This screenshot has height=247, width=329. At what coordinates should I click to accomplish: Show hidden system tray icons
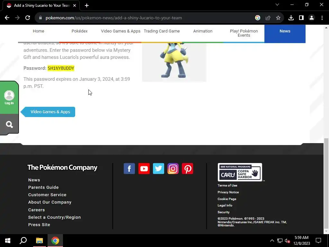[x=272, y=241]
